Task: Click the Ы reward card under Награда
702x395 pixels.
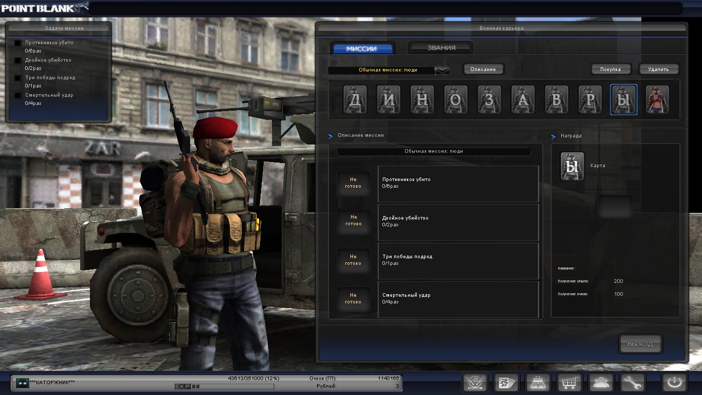Action: pyautogui.click(x=572, y=166)
